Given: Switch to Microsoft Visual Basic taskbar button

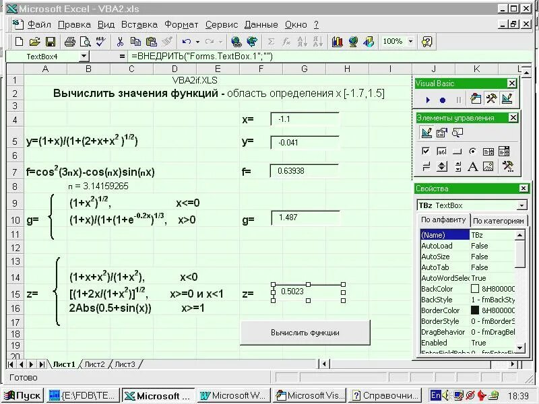Looking at the screenshot, I should (x=310, y=396).
